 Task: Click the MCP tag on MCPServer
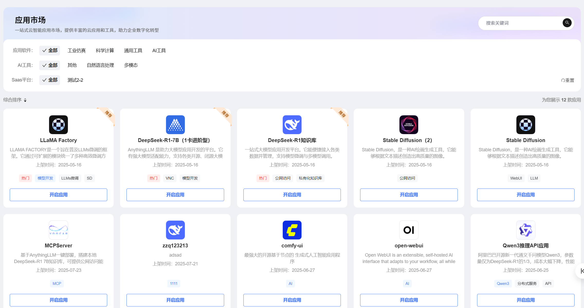coord(57,284)
